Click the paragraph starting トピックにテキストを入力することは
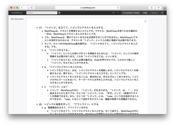This screenshot has width=175, height=126. [94, 80]
